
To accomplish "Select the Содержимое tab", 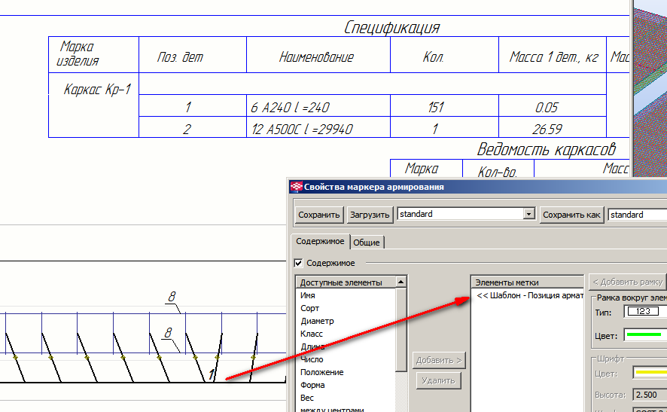I will [320, 242].
